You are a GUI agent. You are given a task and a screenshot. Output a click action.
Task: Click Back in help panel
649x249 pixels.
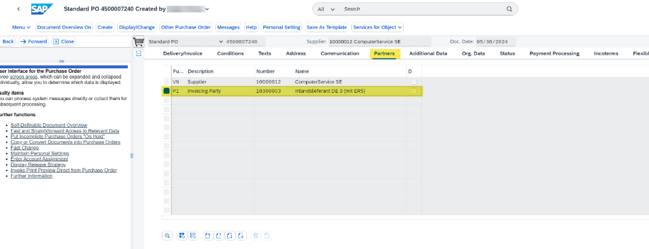click(7, 41)
